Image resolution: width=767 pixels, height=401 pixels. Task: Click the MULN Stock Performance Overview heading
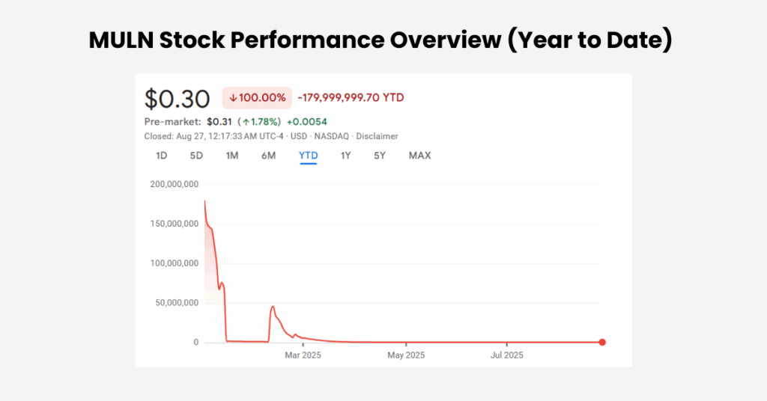coord(381,40)
